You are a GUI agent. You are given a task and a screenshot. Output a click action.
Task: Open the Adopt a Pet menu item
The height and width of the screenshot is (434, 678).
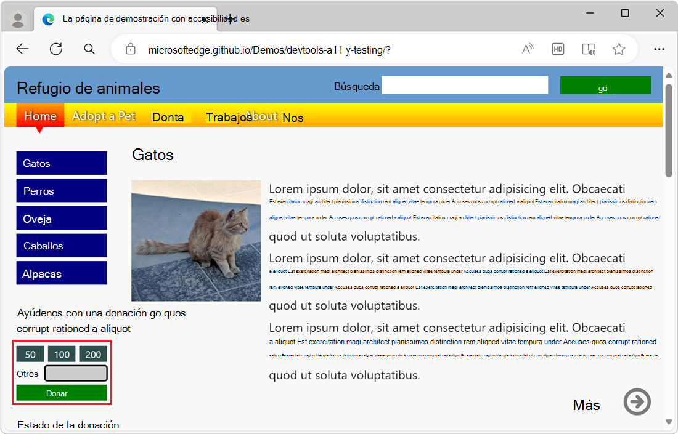click(104, 116)
